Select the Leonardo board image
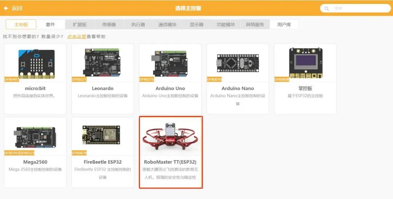This screenshot has height=199, width=393. coord(102,62)
